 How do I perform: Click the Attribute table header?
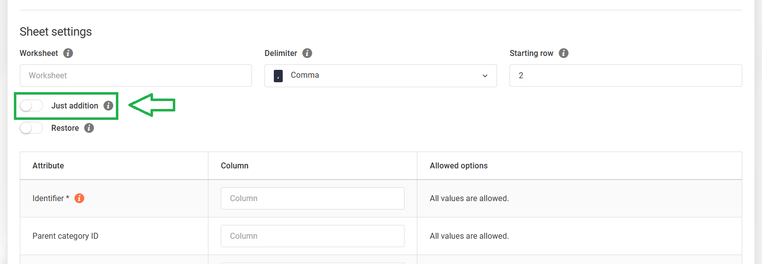pyautogui.click(x=48, y=165)
